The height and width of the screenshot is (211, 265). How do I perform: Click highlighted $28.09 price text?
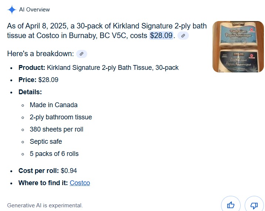pos(161,35)
